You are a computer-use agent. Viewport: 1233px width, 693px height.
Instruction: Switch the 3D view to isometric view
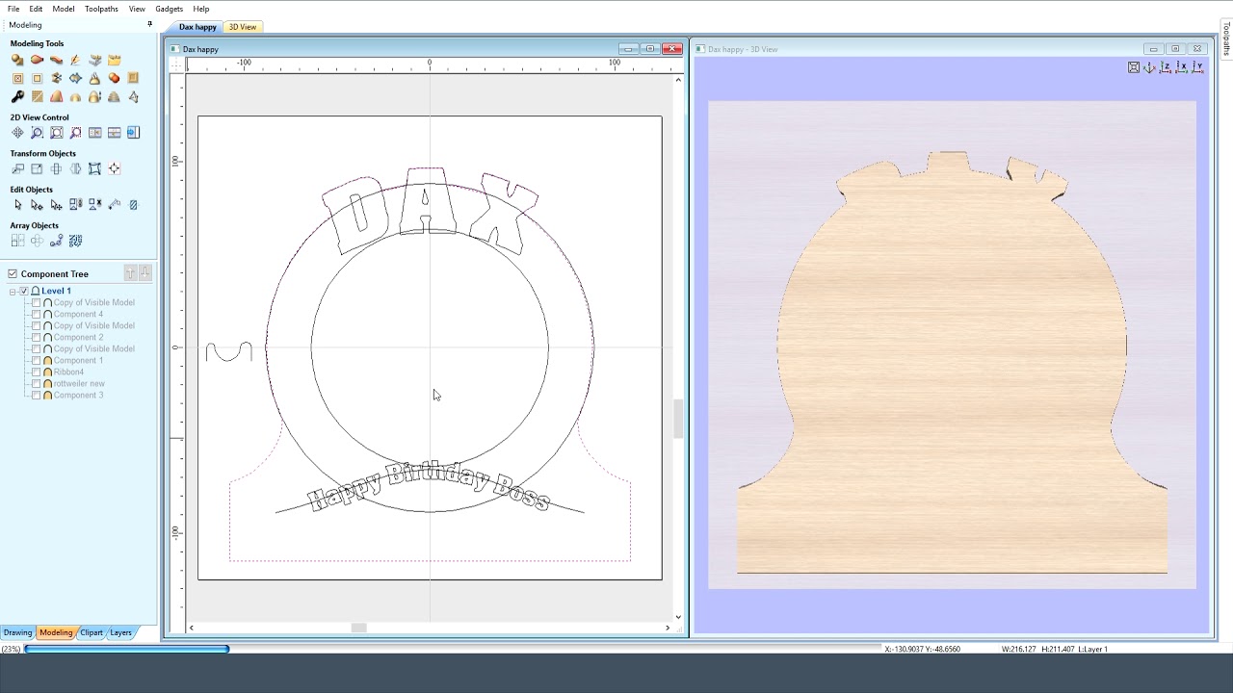tap(1149, 67)
